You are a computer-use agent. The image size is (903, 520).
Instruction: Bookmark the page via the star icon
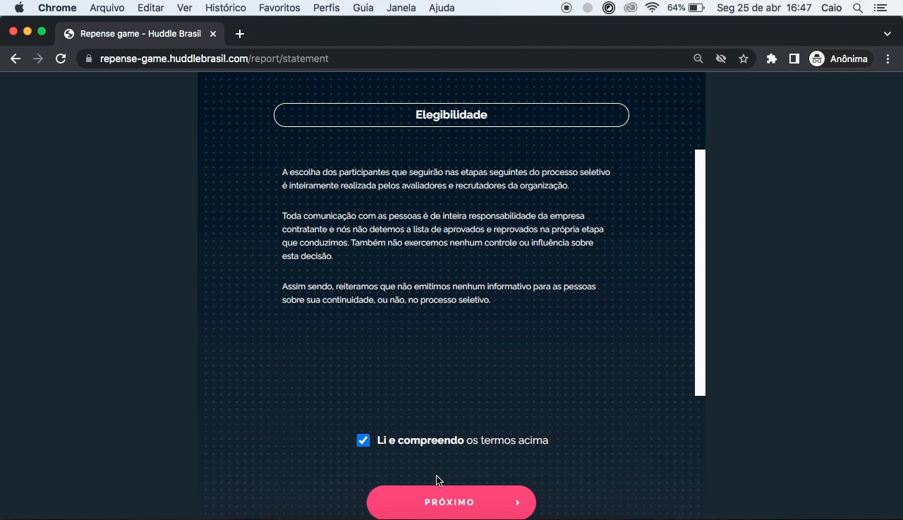[744, 59]
